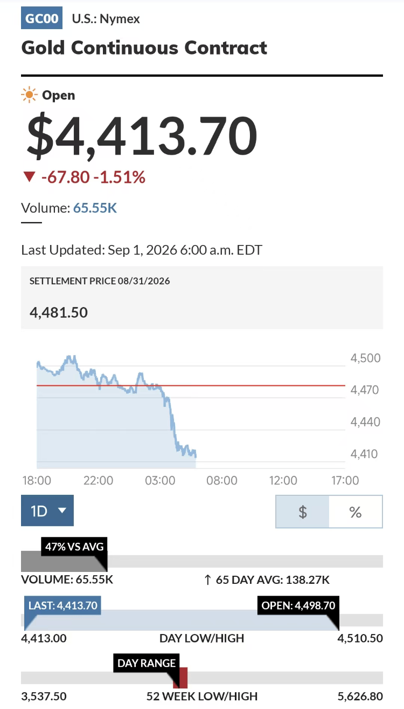
Task: Click the GC00 ticker symbol badge
Action: [42, 18]
